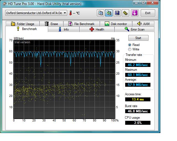Select the Info tab
Image resolution: width=177 pixels, height=141 pixels.
64,29
